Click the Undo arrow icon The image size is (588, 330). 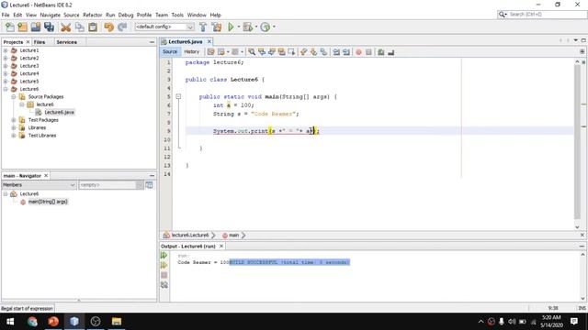[x=108, y=27]
